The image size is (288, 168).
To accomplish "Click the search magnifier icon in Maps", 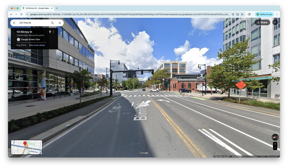I will click(x=52, y=23).
